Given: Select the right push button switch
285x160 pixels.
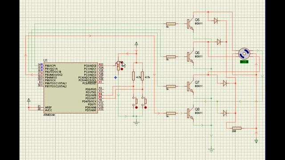Looking at the screenshot, I should tap(144, 101).
